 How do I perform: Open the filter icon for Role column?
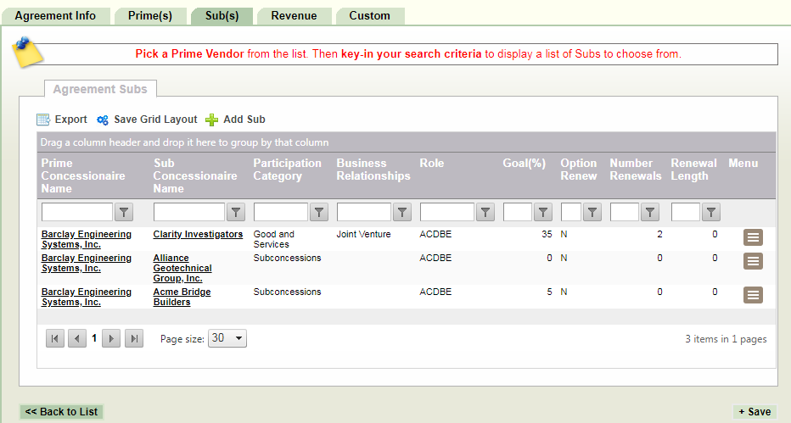point(485,212)
